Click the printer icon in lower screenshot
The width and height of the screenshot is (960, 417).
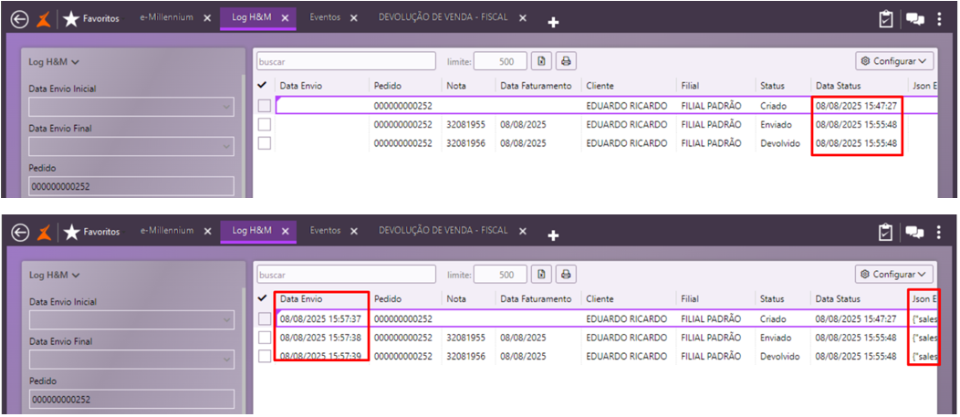566,275
